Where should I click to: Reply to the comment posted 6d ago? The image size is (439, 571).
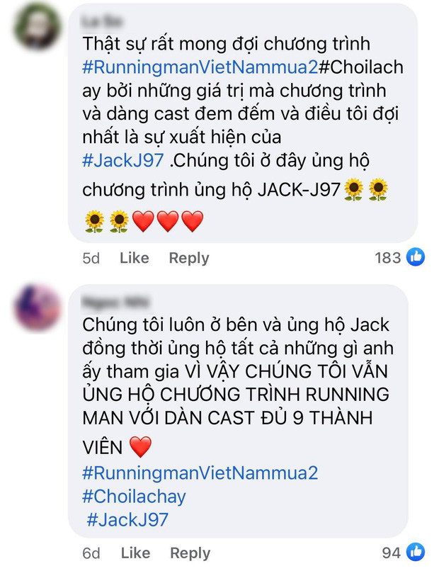click(x=190, y=553)
